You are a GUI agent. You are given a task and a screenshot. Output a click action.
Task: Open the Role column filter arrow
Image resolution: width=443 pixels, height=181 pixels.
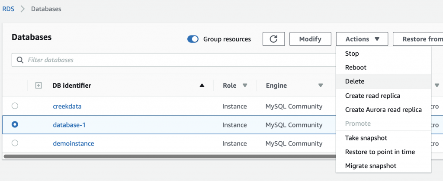pyautogui.click(x=245, y=86)
